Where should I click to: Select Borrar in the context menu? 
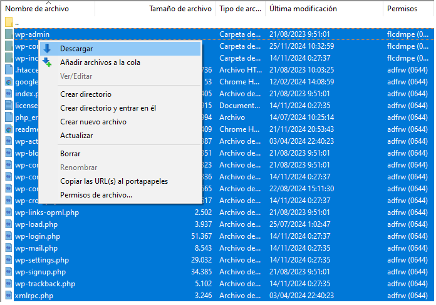pyautogui.click(x=70, y=154)
